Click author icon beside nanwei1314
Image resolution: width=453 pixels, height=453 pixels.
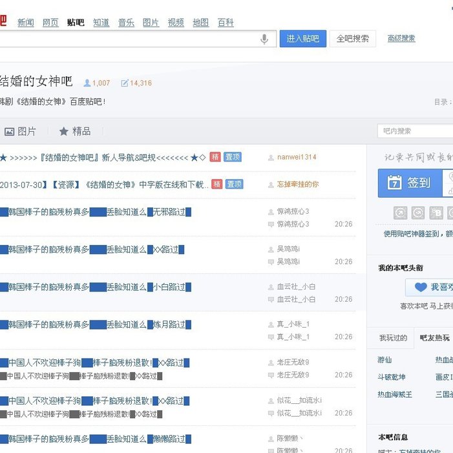[x=271, y=158]
